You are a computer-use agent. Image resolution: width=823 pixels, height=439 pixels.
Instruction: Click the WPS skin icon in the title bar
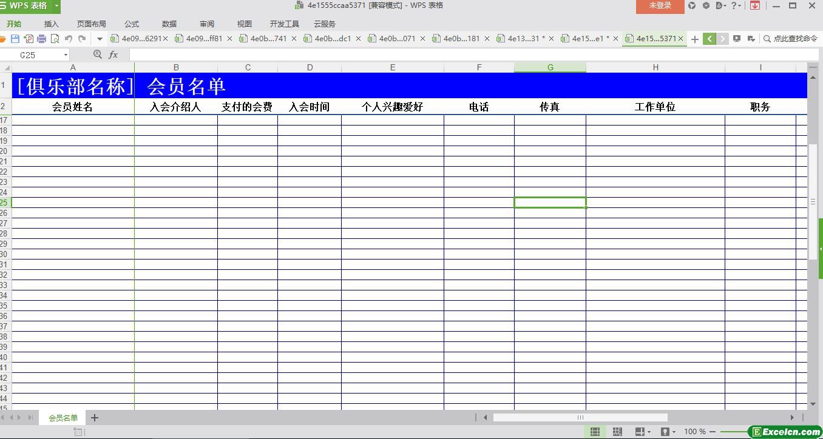click(692, 5)
